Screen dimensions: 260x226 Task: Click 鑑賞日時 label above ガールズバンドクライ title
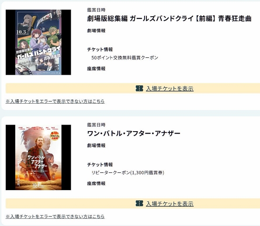coord(96,10)
